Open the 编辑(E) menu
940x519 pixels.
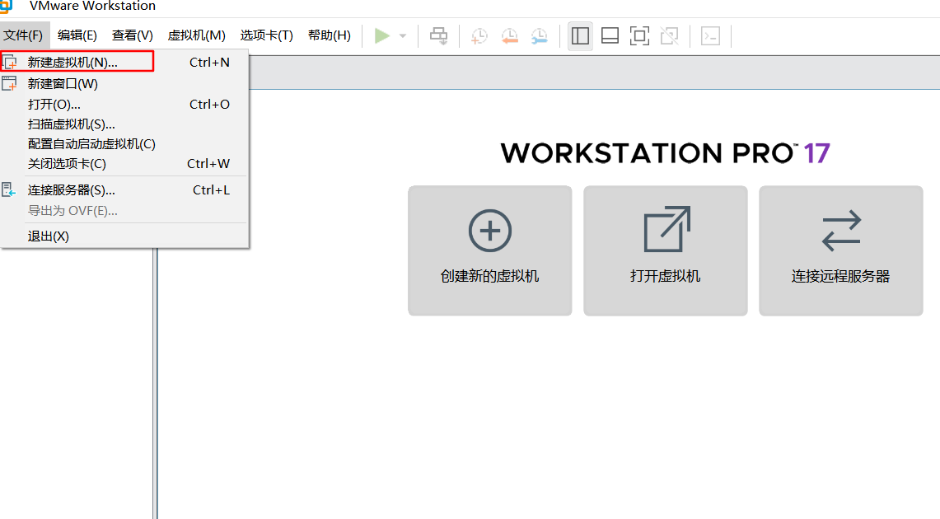[77, 35]
